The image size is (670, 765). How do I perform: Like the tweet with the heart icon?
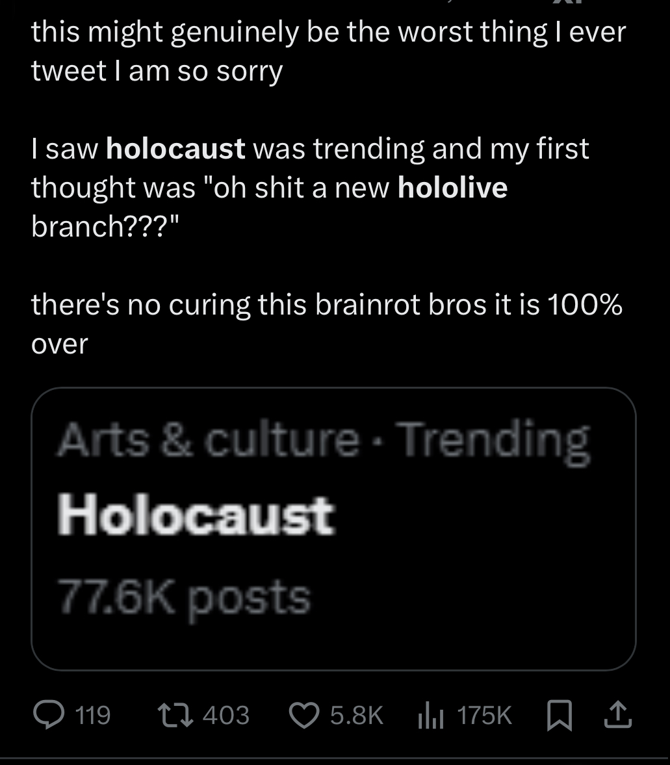(x=304, y=716)
